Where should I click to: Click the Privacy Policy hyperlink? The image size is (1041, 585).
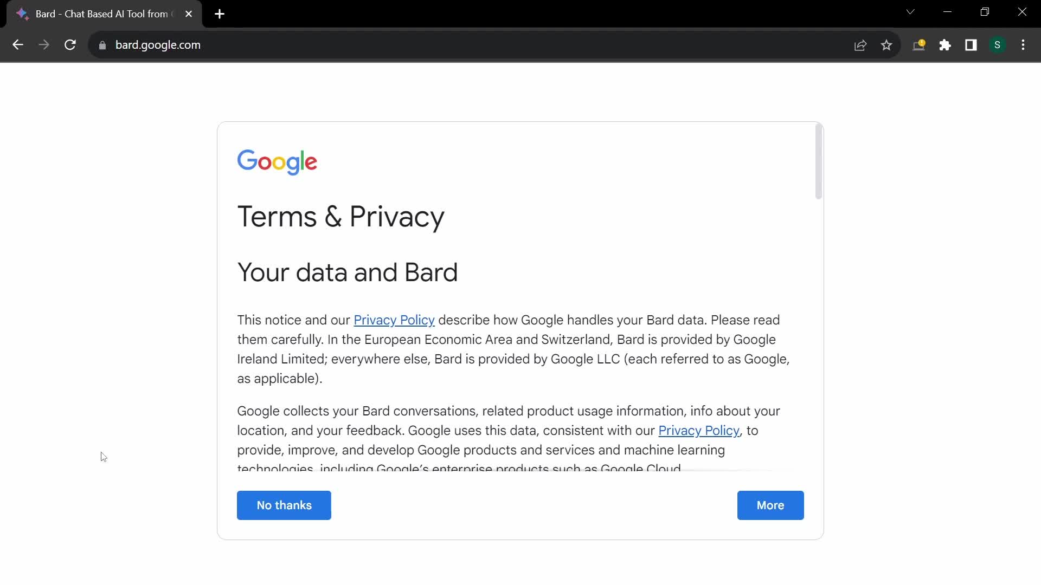click(x=394, y=320)
